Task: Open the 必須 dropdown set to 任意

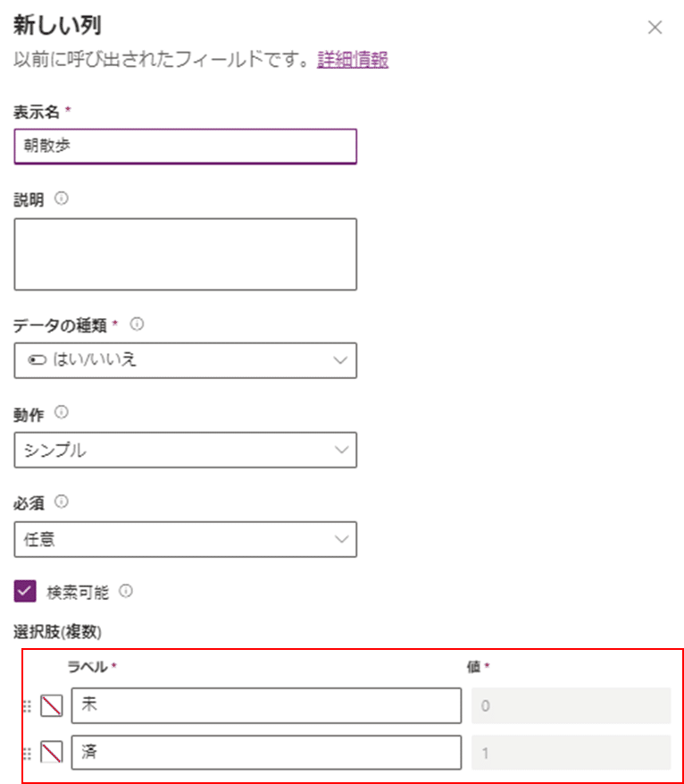Action: pyautogui.click(x=185, y=539)
